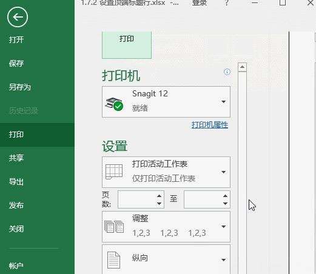
Task: Click the back arrow circle icon
Action: coord(18,17)
